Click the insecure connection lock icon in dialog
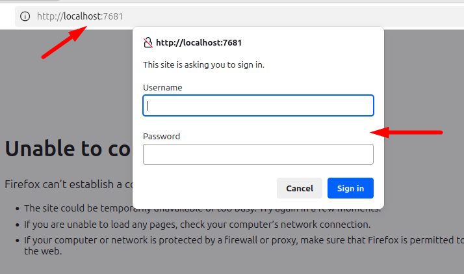The image size is (464, 274). (148, 43)
